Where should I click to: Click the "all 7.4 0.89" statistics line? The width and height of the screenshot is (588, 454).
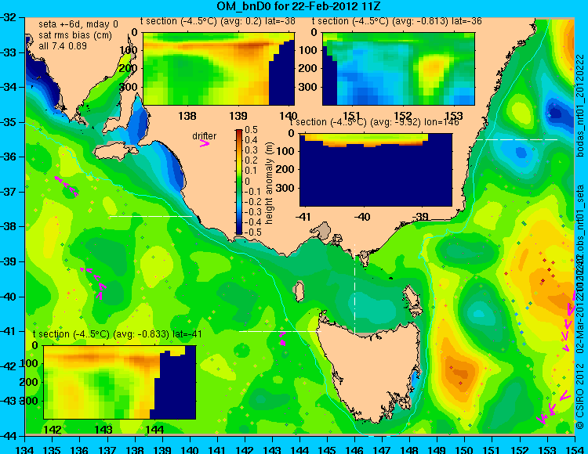[63, 46]
